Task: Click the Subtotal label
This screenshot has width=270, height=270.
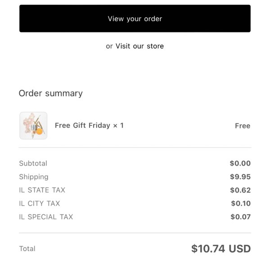Action: click(x=33, y=163)
